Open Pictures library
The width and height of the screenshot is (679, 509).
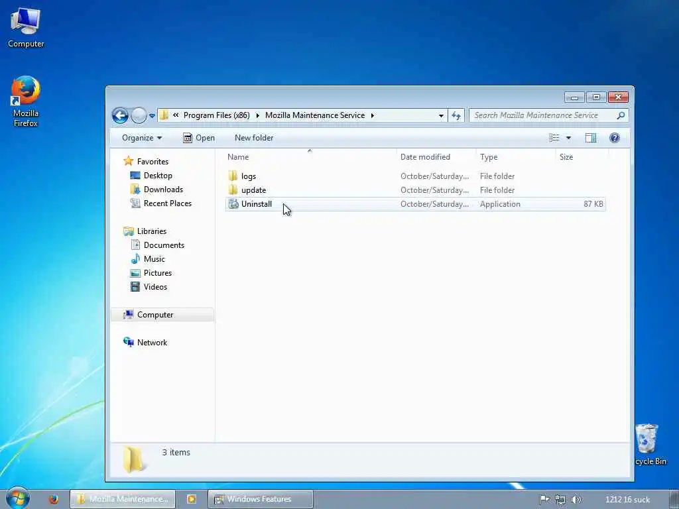(x=158, y=272)
